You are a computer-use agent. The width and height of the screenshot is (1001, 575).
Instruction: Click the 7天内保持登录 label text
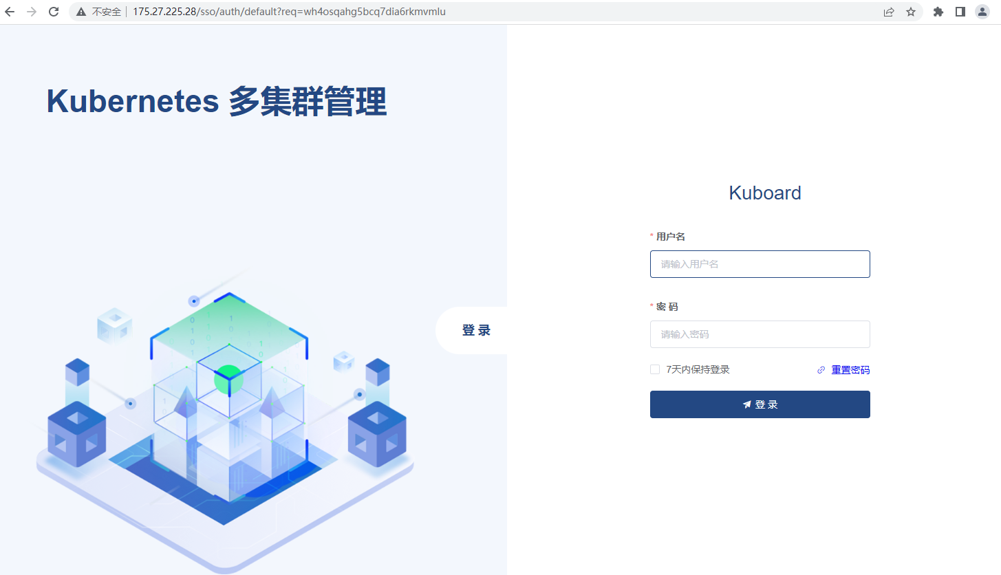click(698, 369)
